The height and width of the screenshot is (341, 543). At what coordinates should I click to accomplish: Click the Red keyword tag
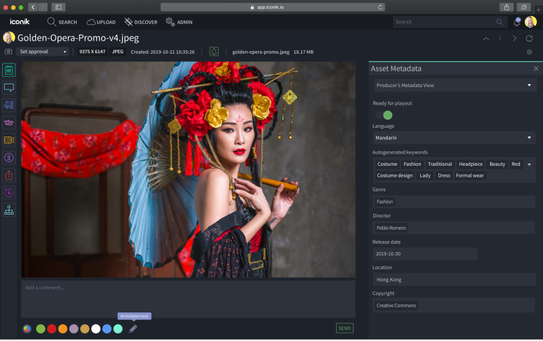[516, 164]
